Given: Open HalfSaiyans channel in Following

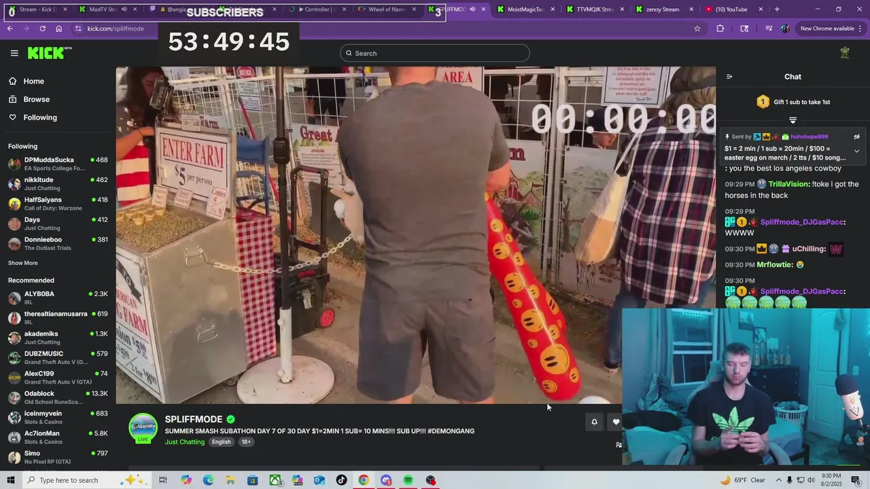Looking at the screenshot, I should point(58,204).
